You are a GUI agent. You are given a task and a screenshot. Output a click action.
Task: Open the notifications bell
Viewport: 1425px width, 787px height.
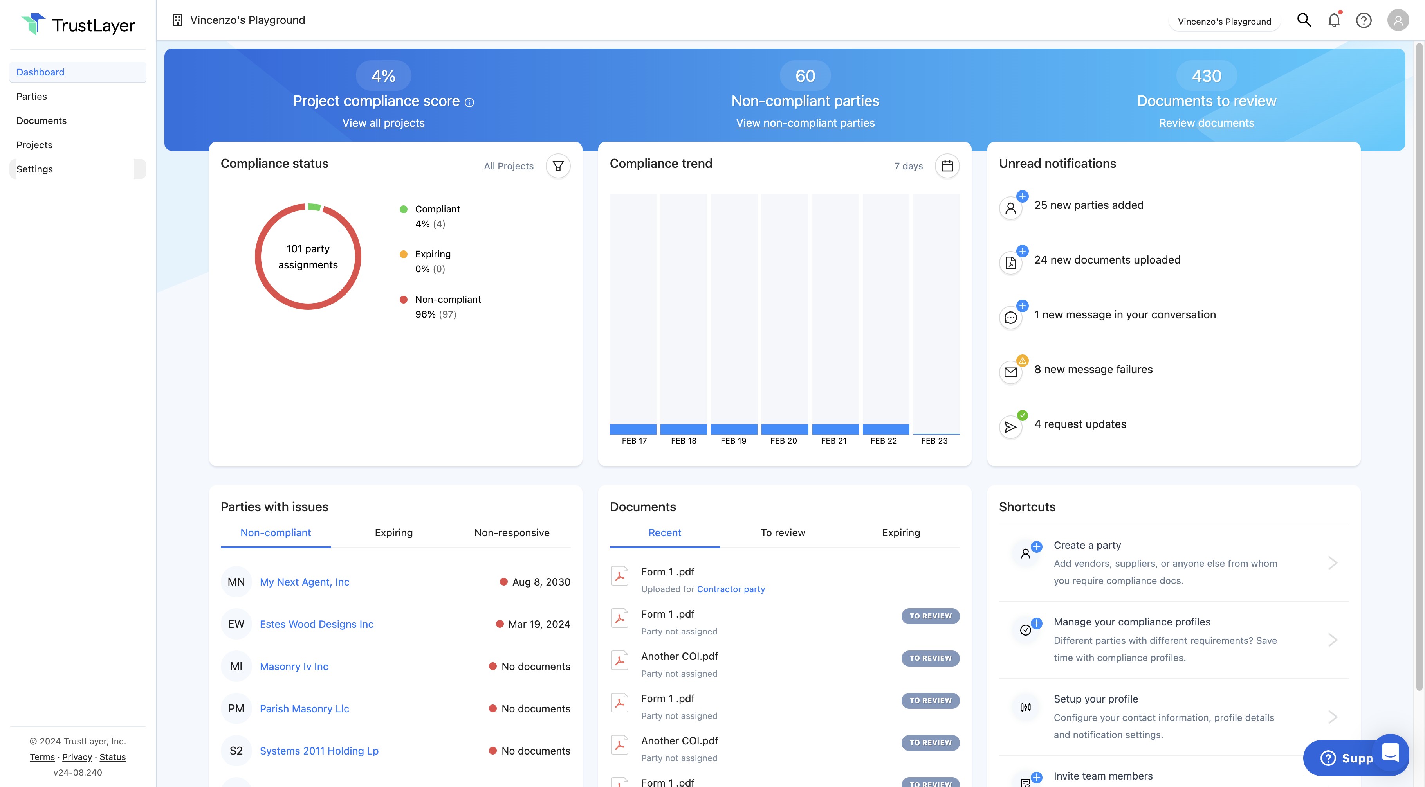click(1334, 20)
